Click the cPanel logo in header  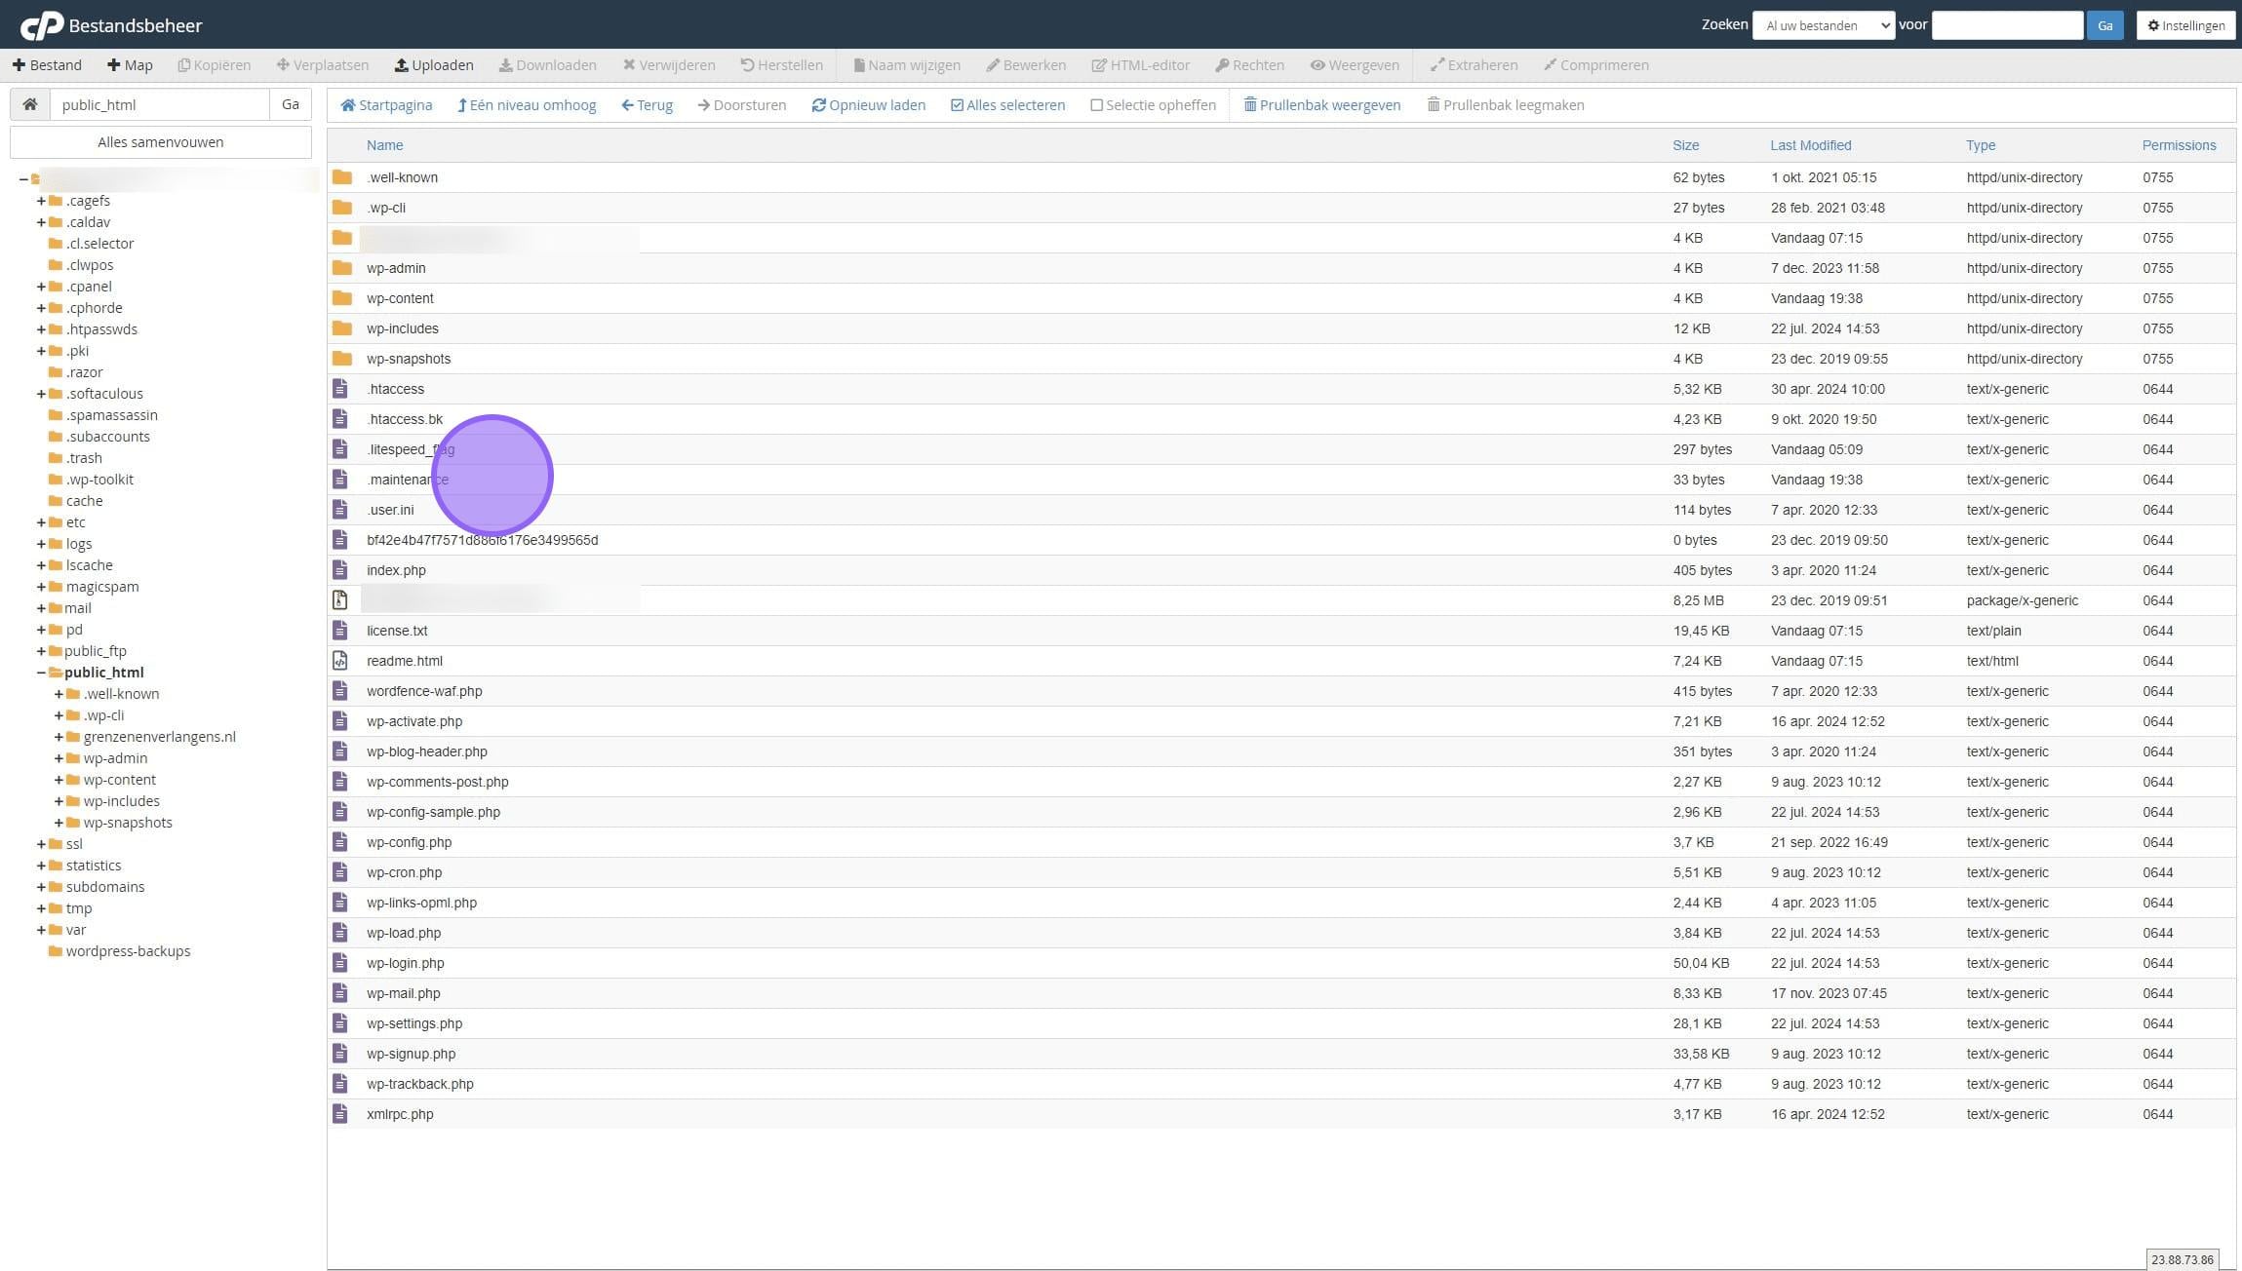(x=42, y=25)
